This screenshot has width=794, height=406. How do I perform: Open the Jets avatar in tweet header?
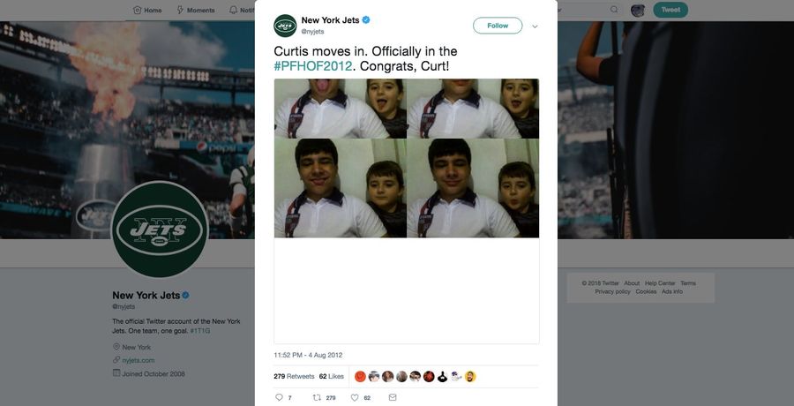pyautogui.click(x=285, y=26)
